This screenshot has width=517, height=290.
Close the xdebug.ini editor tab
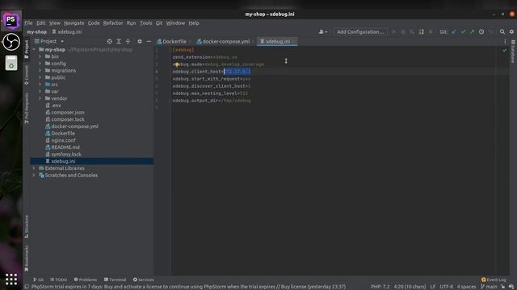point(294,41)
